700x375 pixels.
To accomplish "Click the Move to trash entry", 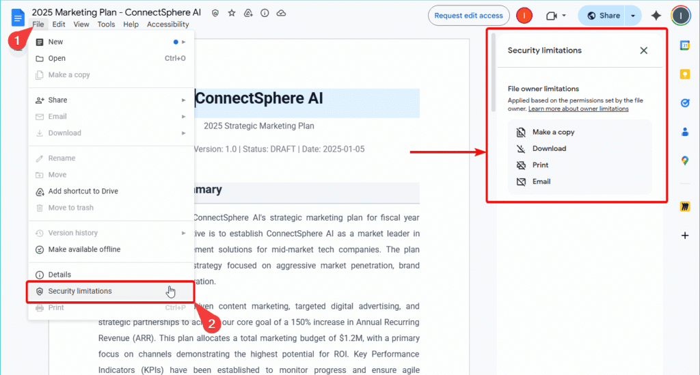I will point(111,208).
